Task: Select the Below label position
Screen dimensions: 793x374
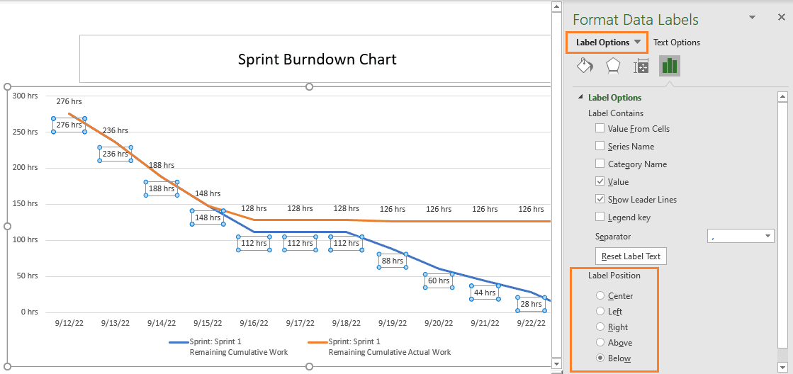Action: (600, 358)
